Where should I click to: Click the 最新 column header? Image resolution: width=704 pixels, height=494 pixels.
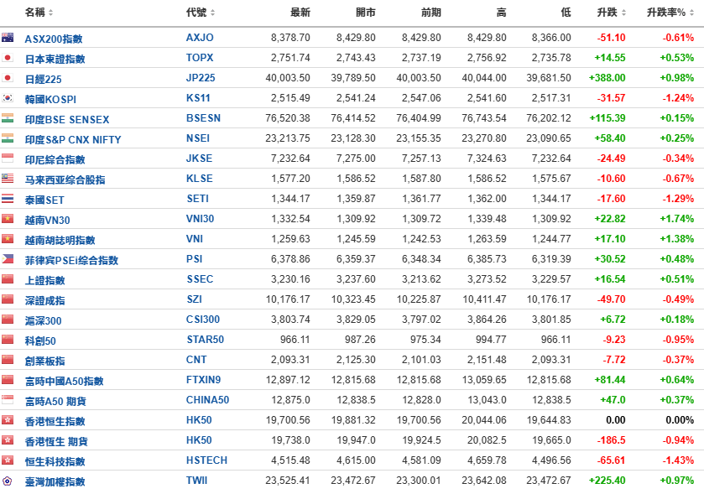coord(300,13)
